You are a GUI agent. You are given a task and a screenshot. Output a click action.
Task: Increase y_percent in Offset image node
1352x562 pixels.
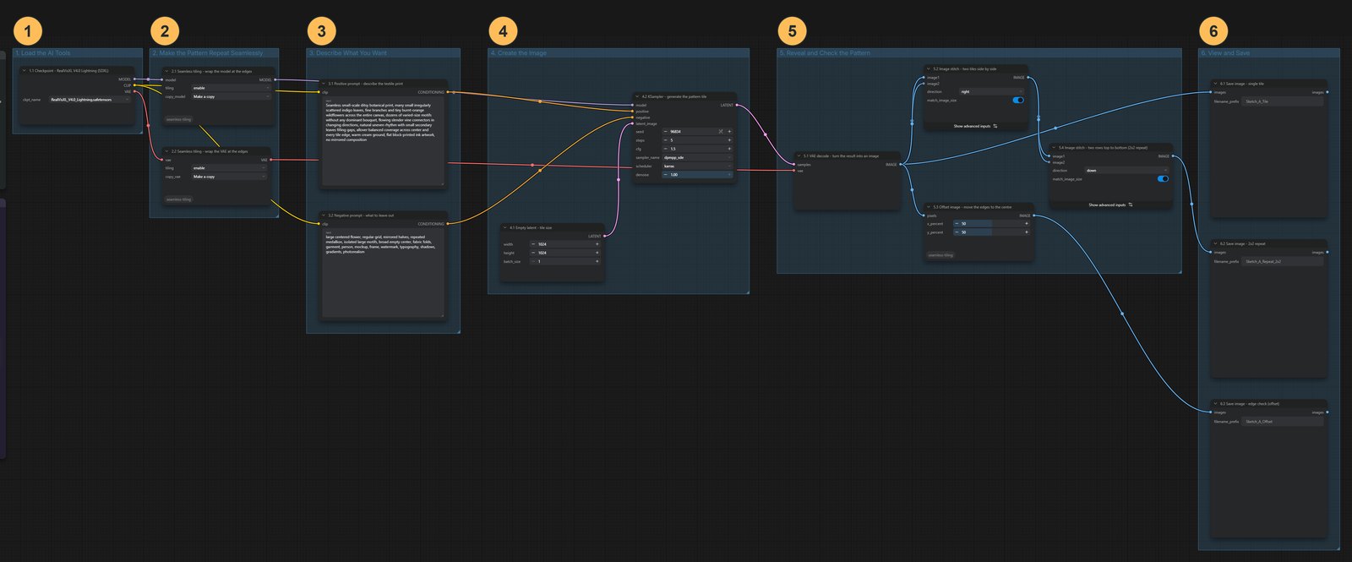pyautogui.click(x=1027, y=232)
